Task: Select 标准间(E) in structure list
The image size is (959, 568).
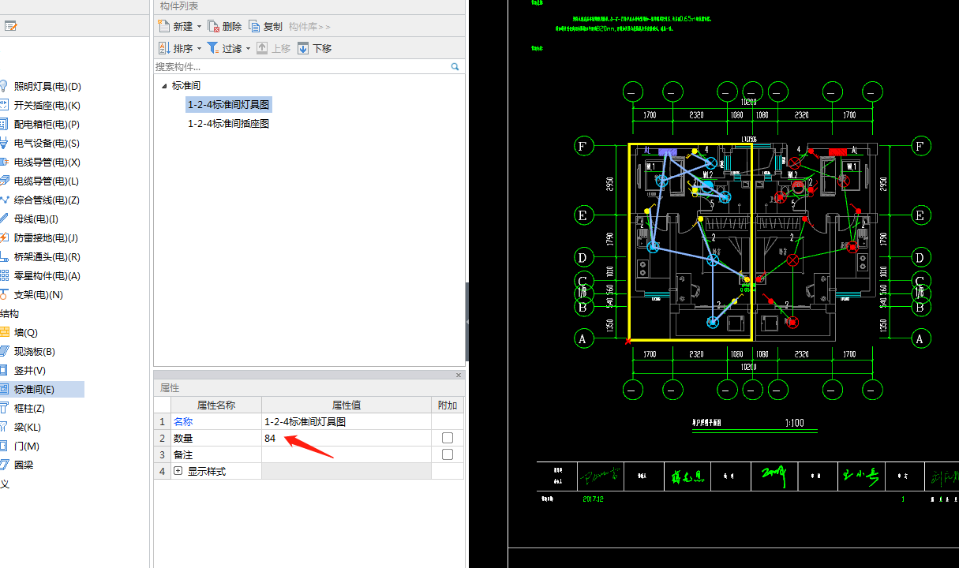Action: [34, 390]
